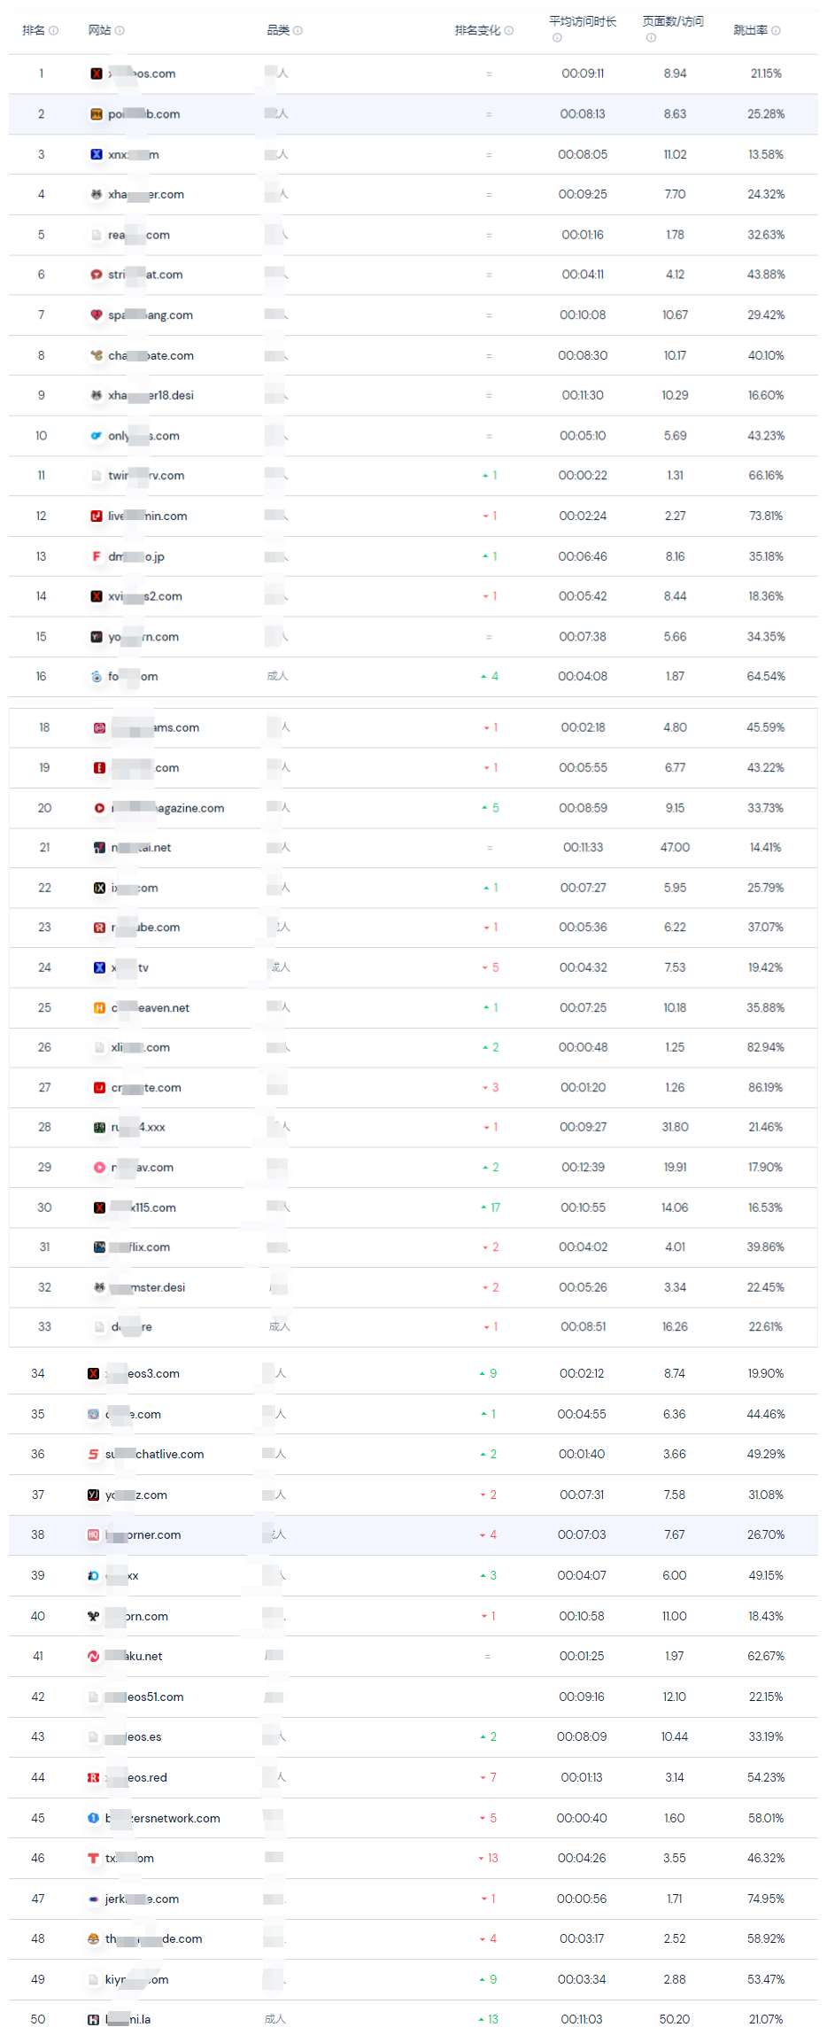Select the highlighted rank 2 table row

tap(413, 114)
